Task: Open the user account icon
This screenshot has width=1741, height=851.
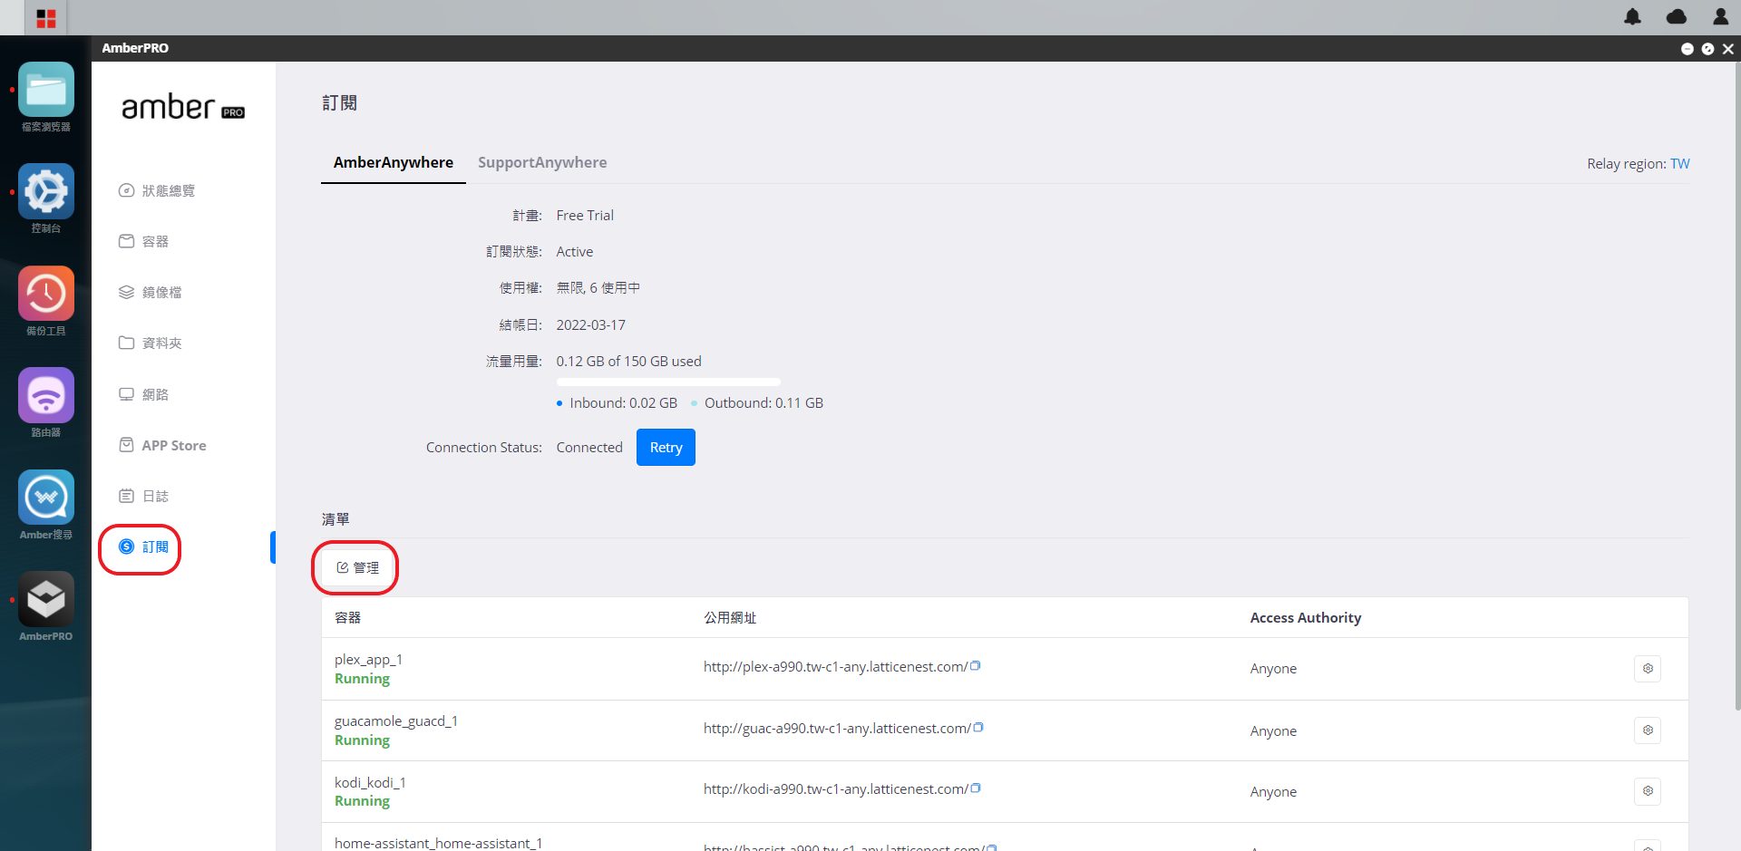Action: (x=1720, y=16)
